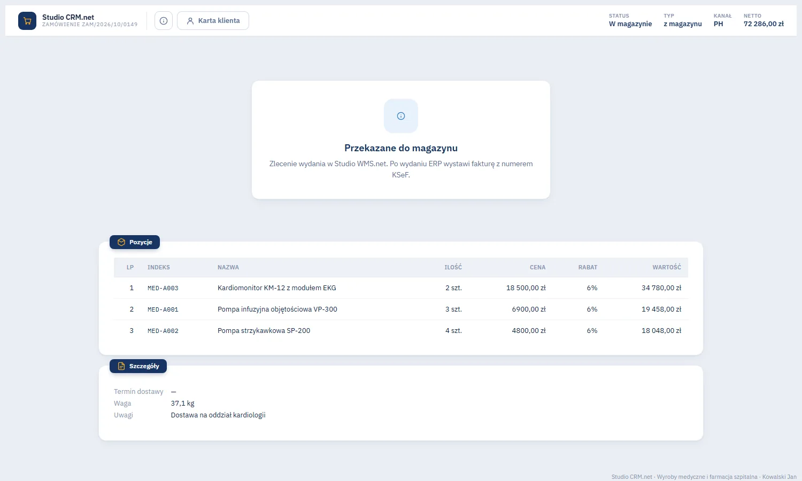Click the person icon in Karta klienta
Image resolution: width=802 pixels, height=481 pixels.
[190, 21]
